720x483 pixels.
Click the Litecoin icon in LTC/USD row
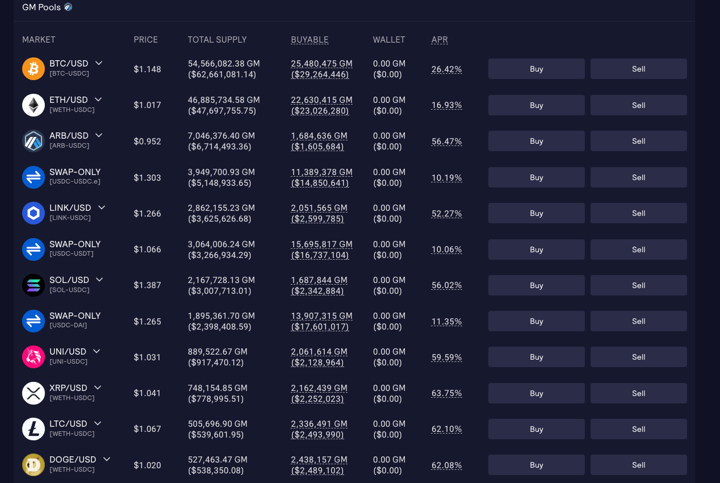(x=34, y=429)
